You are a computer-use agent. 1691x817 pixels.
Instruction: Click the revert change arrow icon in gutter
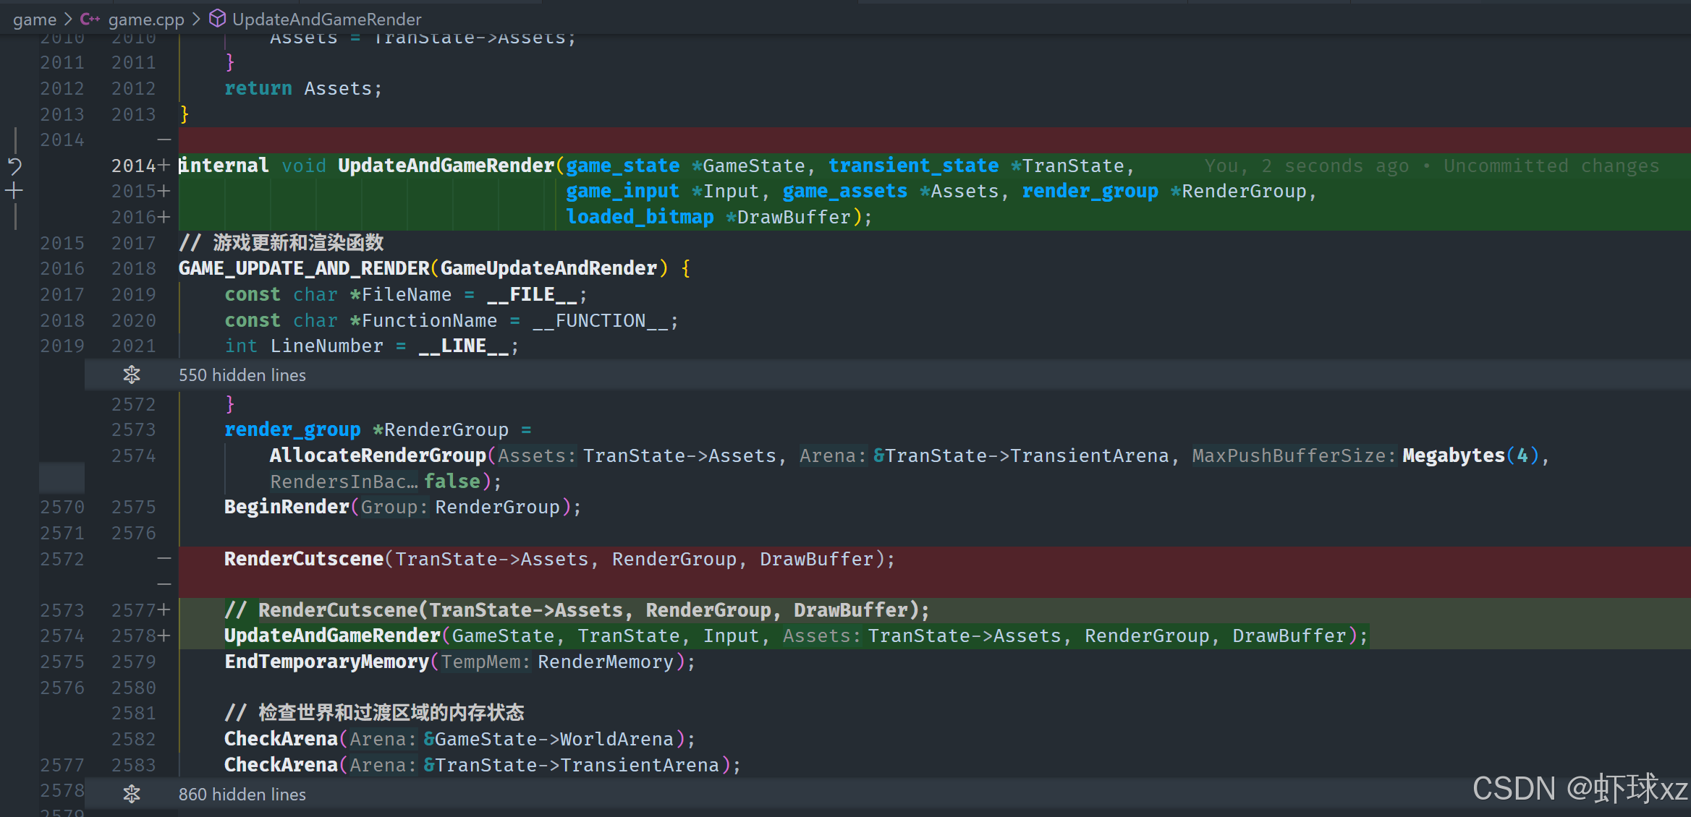pos(14,166)
